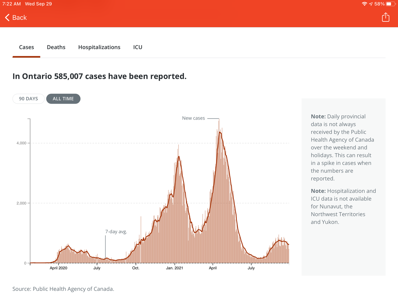Tap the source Public Health Agency text
The image size is (398, 298).
pyautogui.click(x=63, y=289)
